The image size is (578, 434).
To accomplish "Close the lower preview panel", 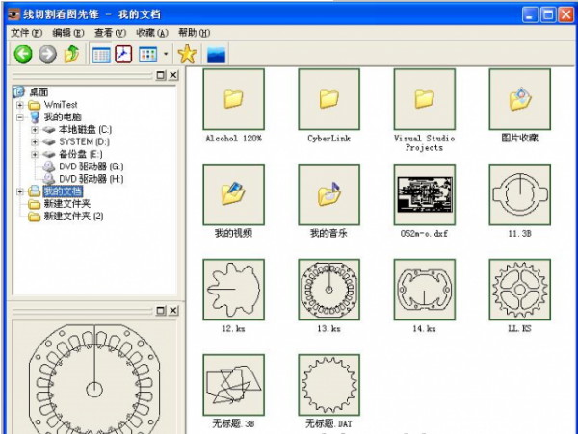I will (173, 309).
